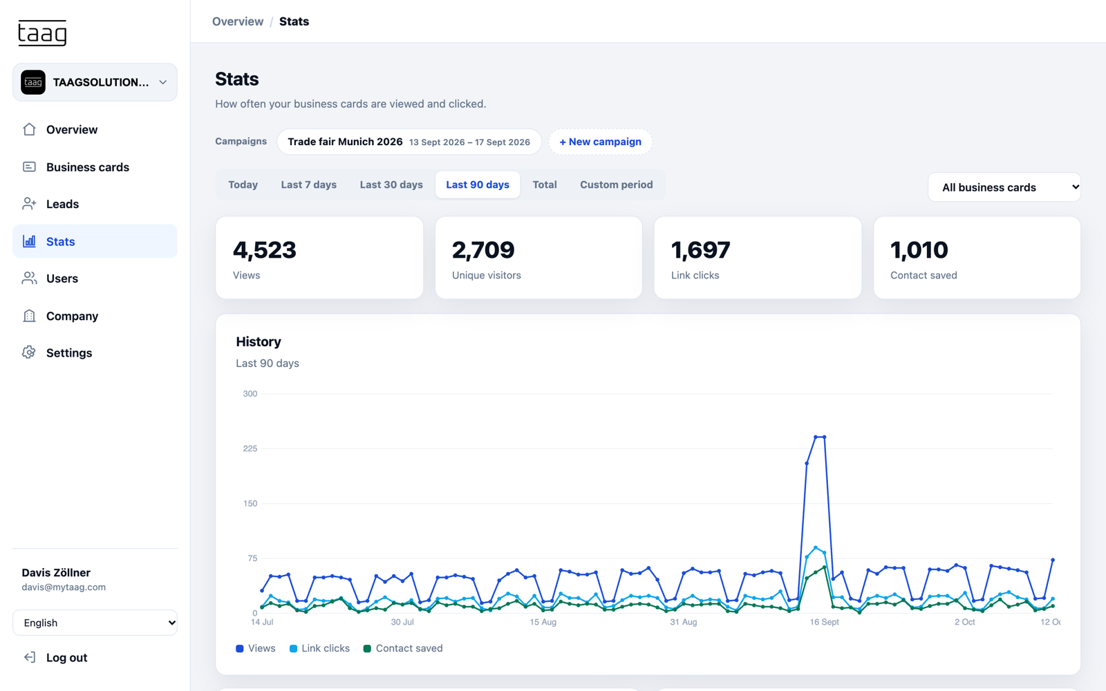This screenshot has width=1106, height=691.
Task: Switch to Last 7 days tab
Action: 308,184
